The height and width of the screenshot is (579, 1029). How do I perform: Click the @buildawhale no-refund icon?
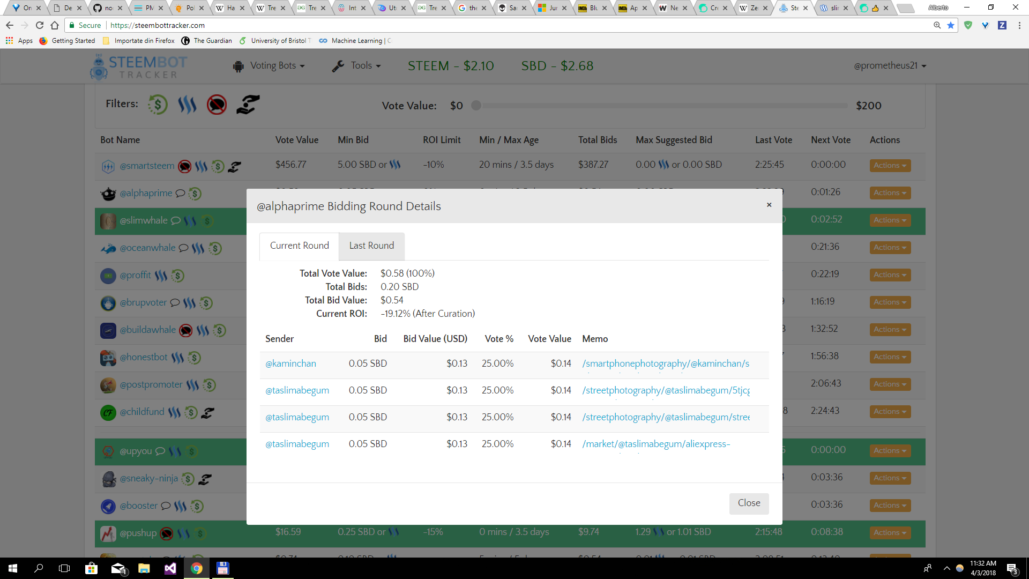click(185, 330)
